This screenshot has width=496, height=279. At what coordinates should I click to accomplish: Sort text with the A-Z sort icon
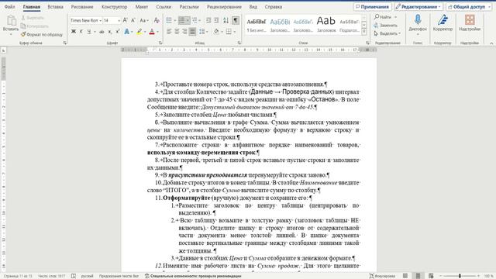[x=226, y=20]
